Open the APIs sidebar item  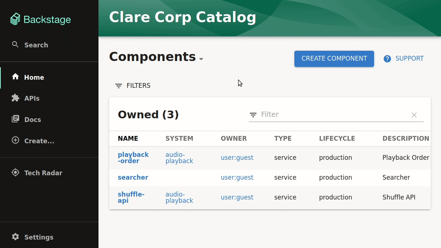(x=49, y=98)
